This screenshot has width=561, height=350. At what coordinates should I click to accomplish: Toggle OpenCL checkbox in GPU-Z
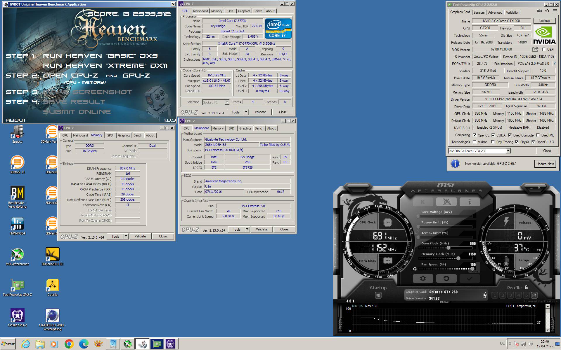474,135
